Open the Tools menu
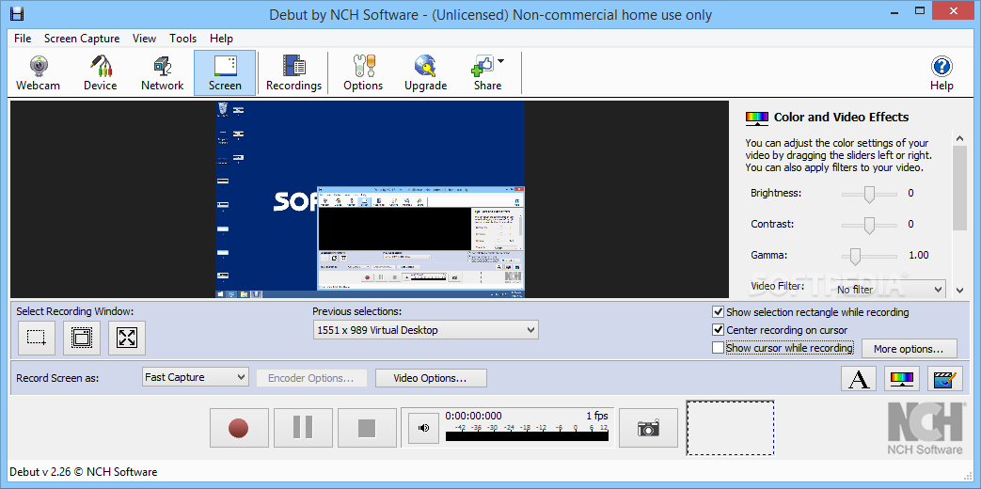 click(182, 39)
